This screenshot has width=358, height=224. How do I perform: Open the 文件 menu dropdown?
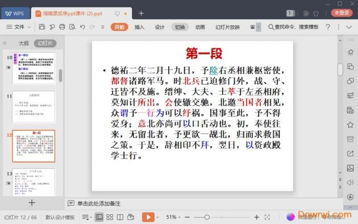19,27
